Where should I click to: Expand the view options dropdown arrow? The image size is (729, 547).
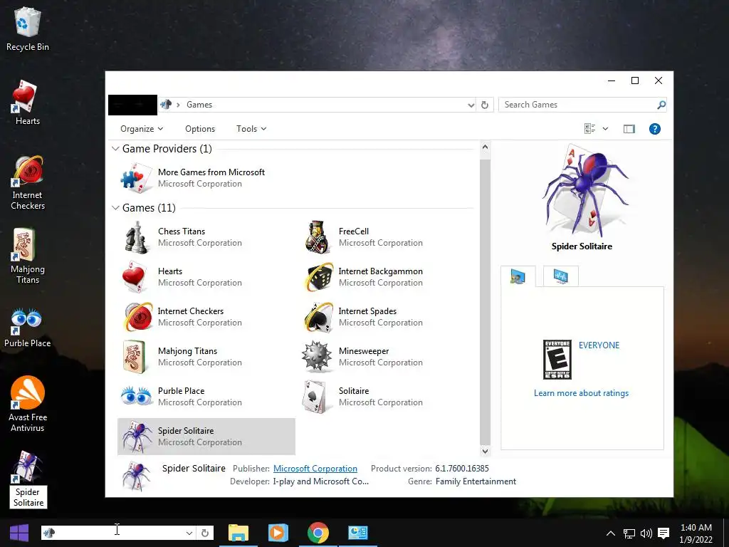(x=605, y=129)
